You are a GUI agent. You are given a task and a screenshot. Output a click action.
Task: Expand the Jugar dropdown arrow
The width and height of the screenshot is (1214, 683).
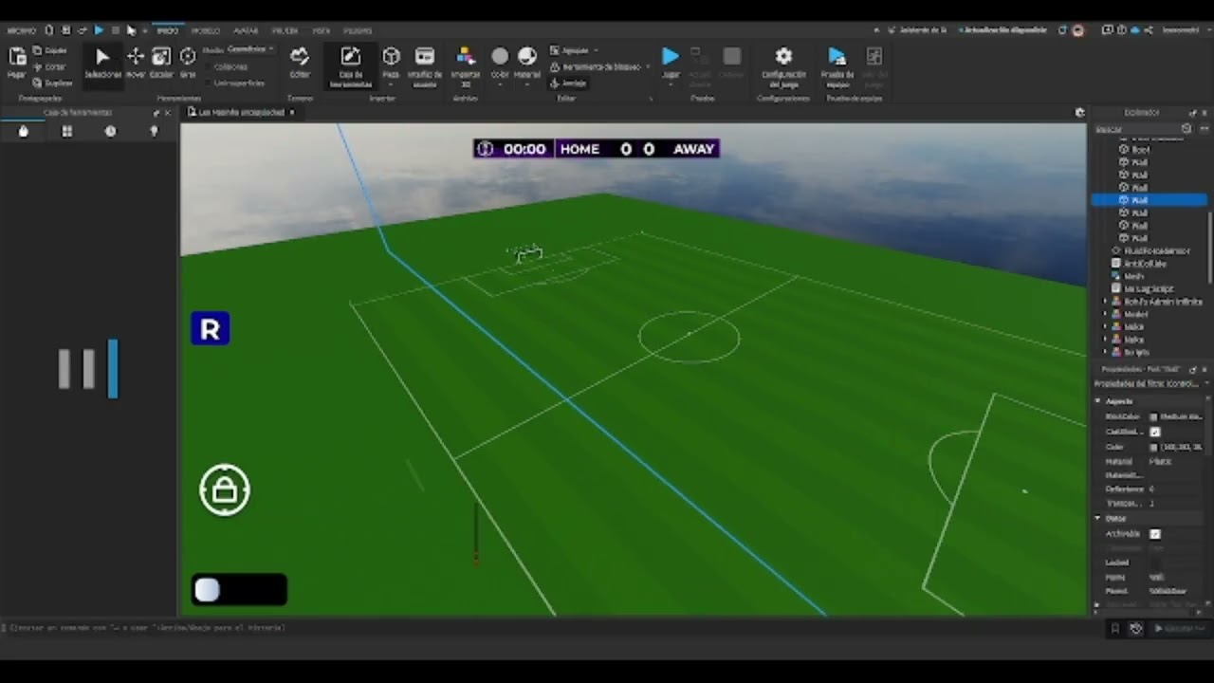pos(670,83)
